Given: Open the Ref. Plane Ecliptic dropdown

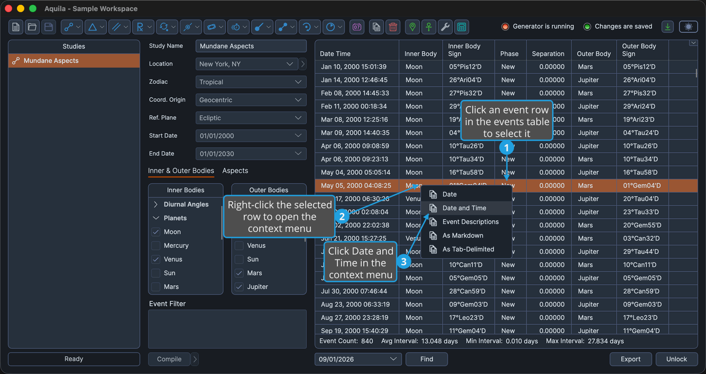Looking at the screenshot, I should point(251,118).
